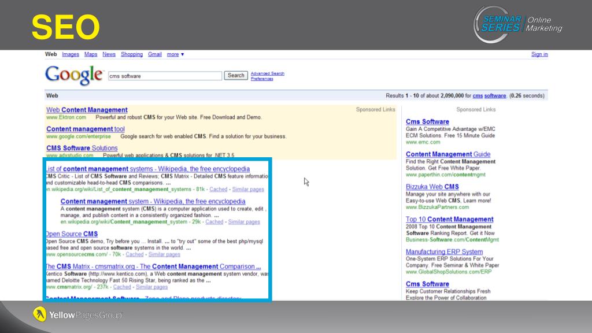Open 'The CMS Matrix - cmsmatrix.org' result

pos(153,267)
